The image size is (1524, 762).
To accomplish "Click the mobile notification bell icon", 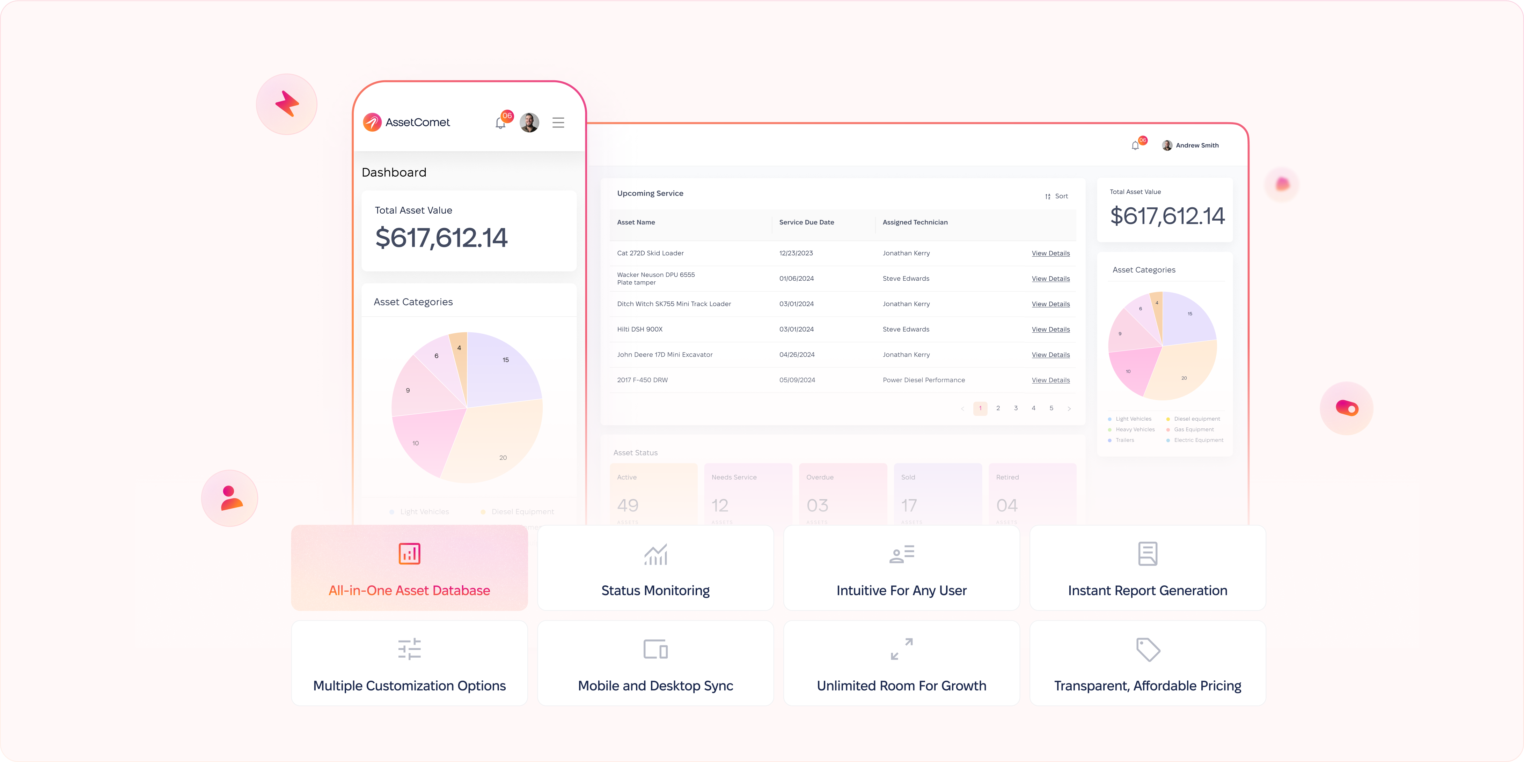I will point(500,123).
